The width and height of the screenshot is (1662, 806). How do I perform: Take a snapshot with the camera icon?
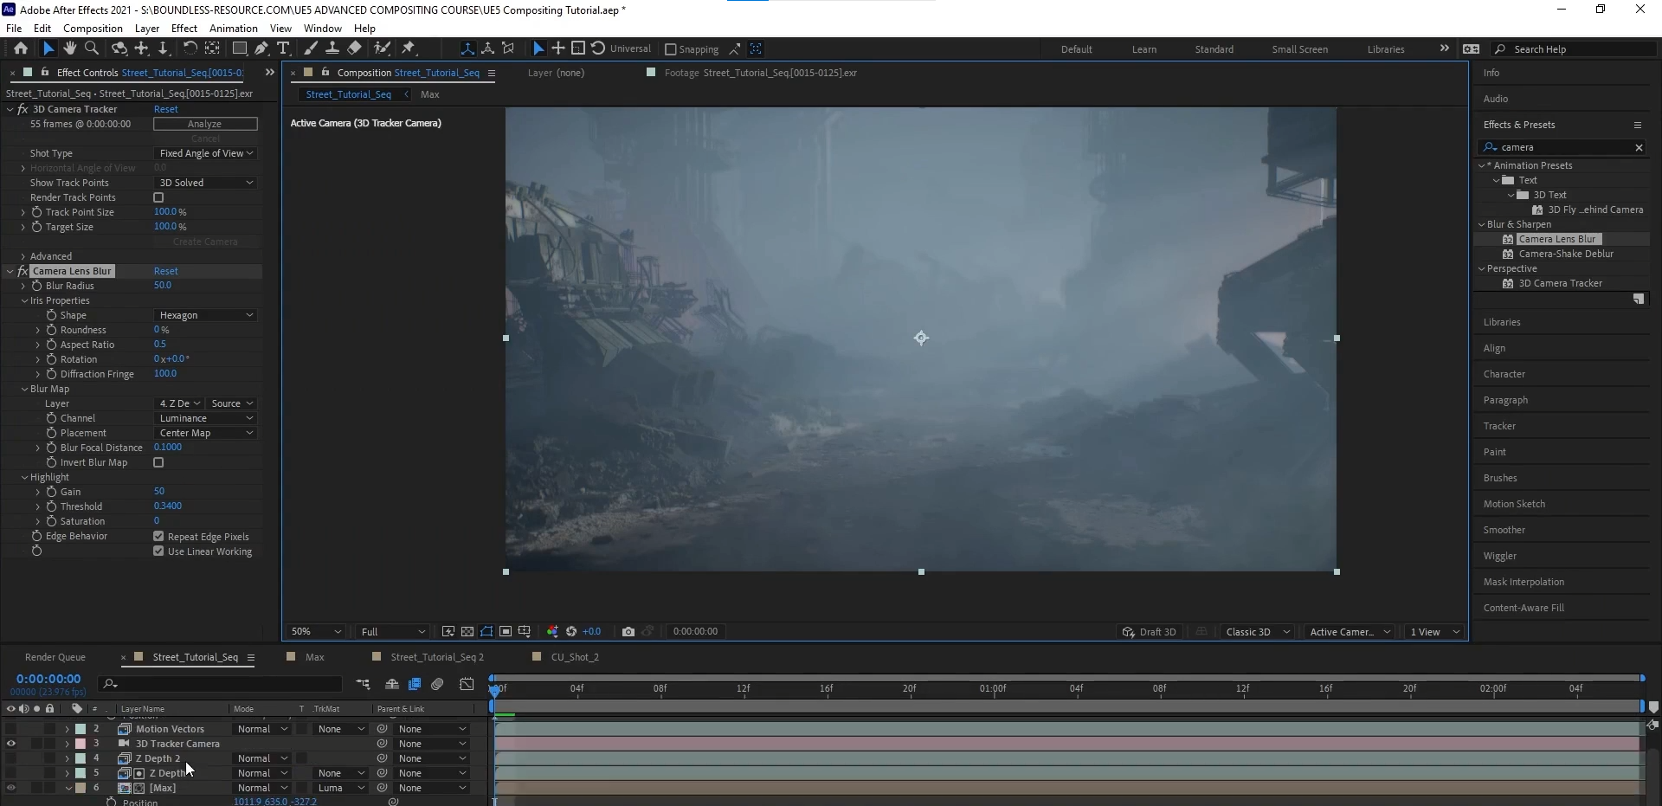pyautogui.click(x=628, y=632)
